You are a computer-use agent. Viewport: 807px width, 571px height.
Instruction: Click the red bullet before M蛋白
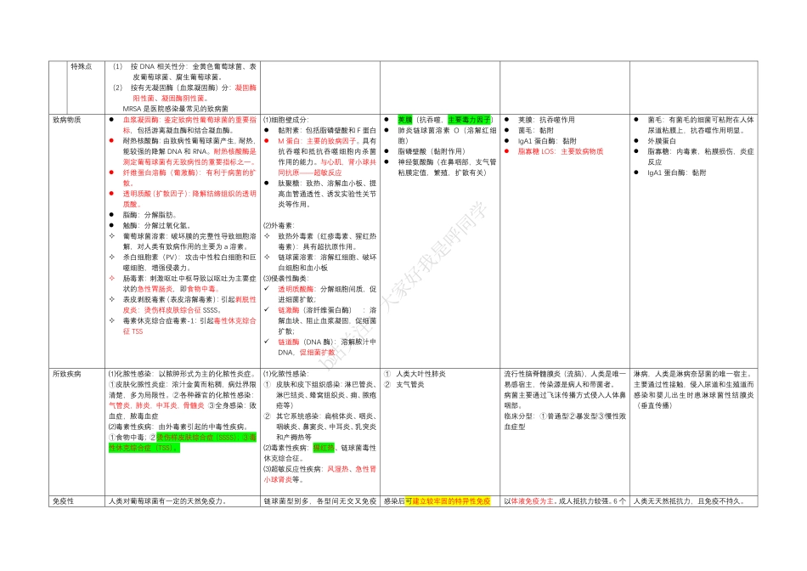pos(266,141)
